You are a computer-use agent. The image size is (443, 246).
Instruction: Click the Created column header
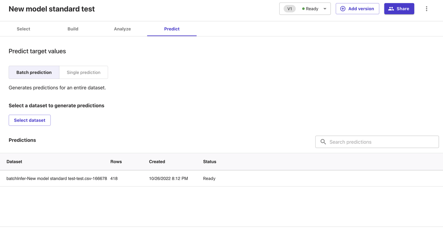click(157, 162)
